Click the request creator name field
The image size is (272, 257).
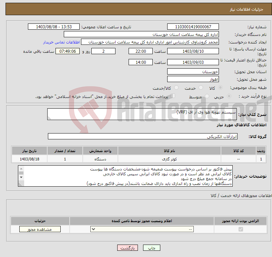coord(150,42)
